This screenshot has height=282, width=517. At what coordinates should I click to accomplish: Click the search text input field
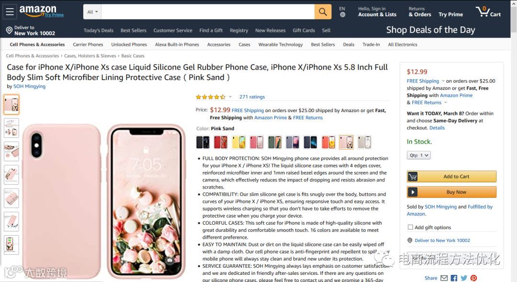pos(208,12)
